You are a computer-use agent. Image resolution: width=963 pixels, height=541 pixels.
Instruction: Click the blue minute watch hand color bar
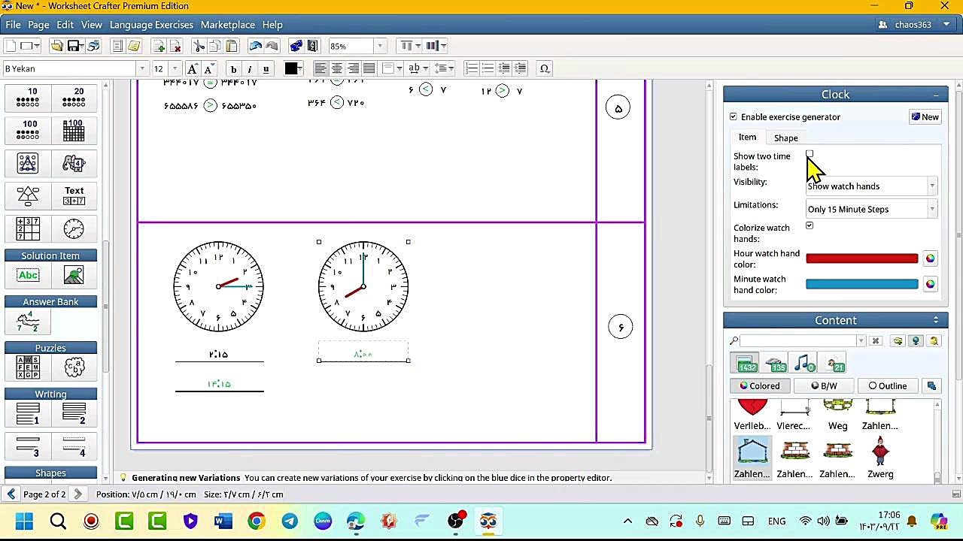click(x=861, y=284)
